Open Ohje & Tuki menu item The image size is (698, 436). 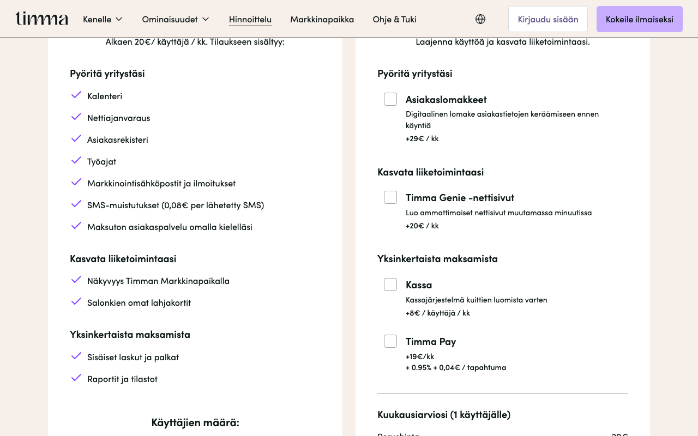pos(395,19)
